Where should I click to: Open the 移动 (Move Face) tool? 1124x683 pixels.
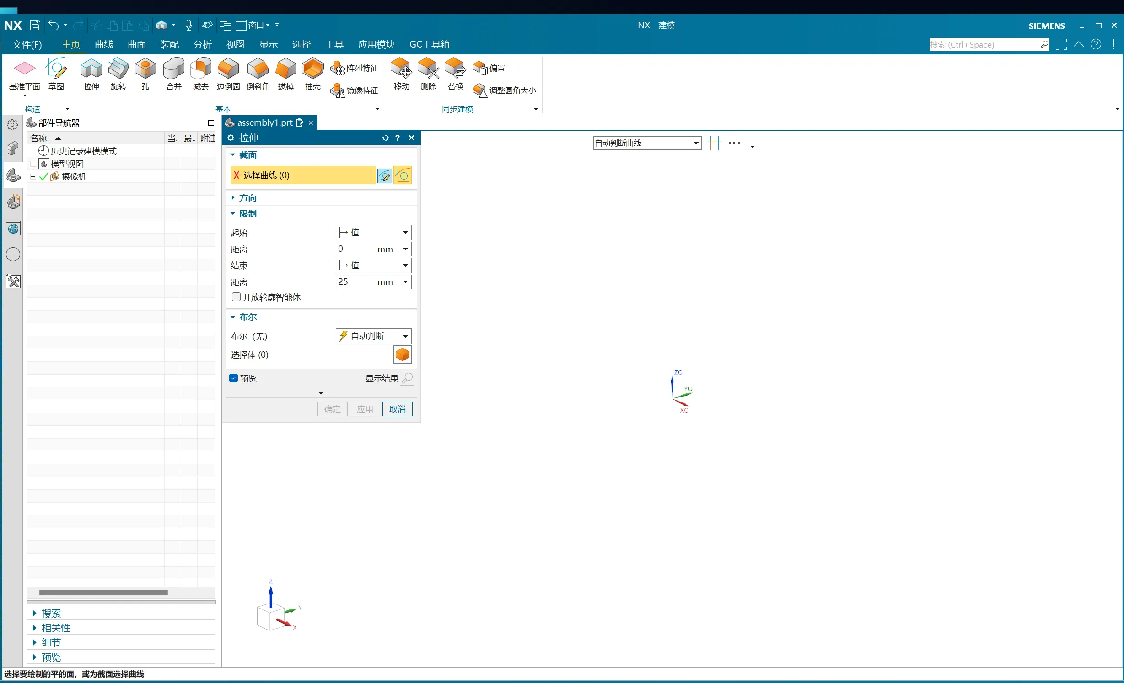pyautogui.click(x=401, y=74)
